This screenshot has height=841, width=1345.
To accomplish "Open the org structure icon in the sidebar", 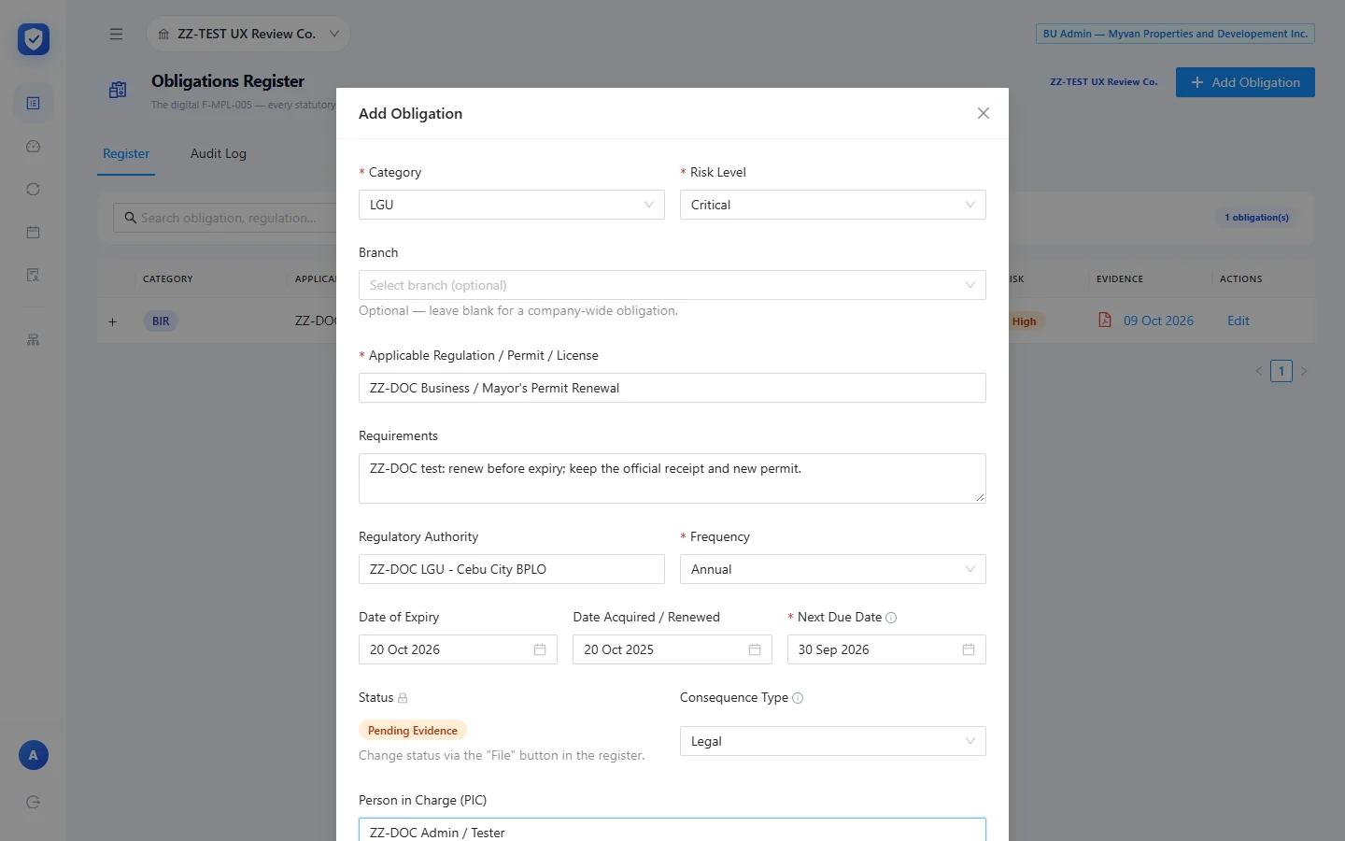I will 34,340.
